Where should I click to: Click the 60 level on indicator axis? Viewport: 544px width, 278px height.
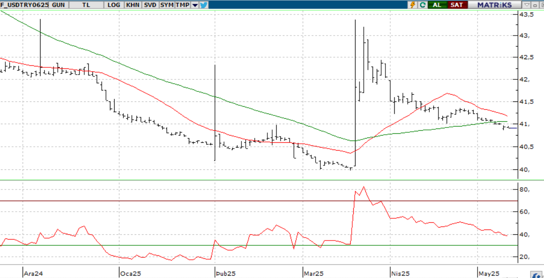(x=524, y=212)
